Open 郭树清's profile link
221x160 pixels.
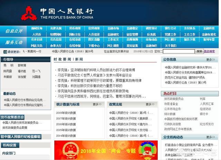pos(22,65)
